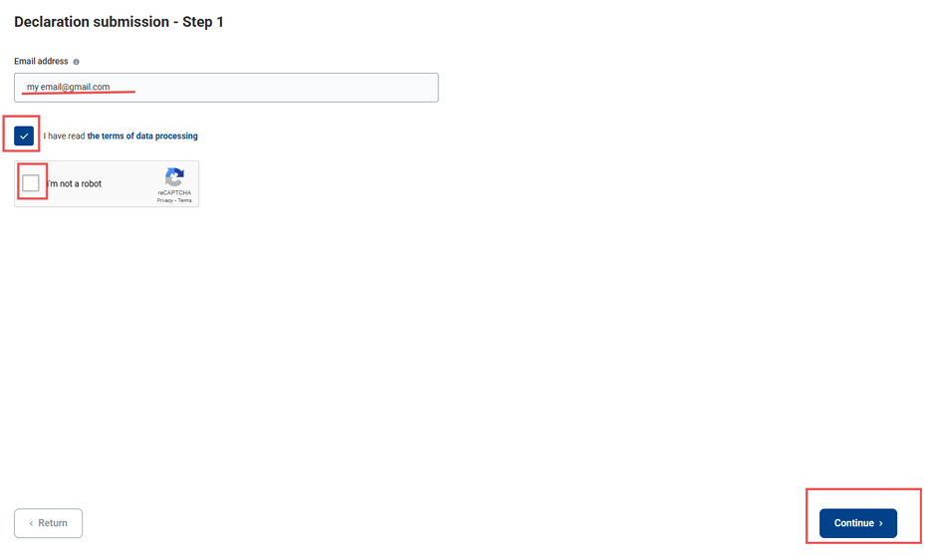Focus the Email address input field
Image resolution: width=929 pixels, height=556 pixels.
click(x=226, y=88)
